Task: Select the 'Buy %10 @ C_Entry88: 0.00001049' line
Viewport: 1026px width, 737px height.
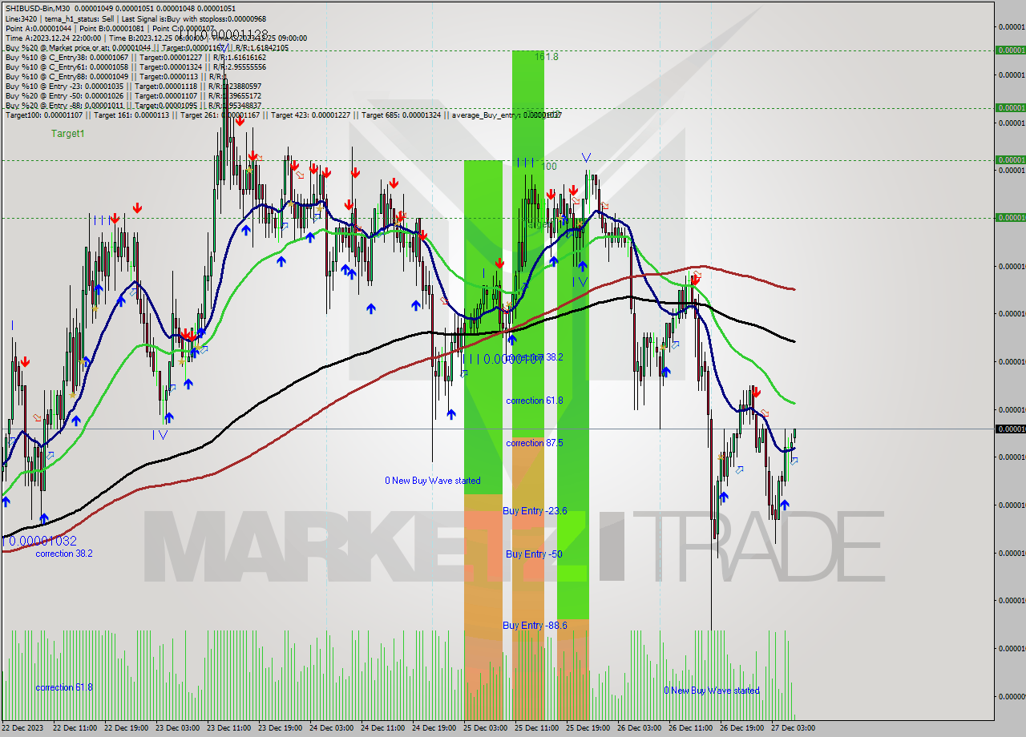Action: pos(67,77)
